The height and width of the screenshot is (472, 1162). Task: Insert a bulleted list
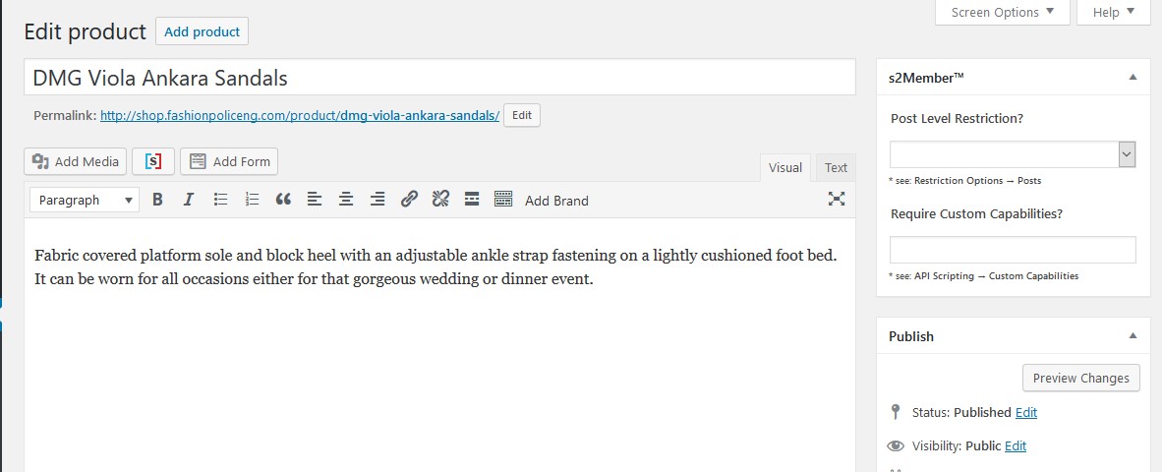(220, 200)
